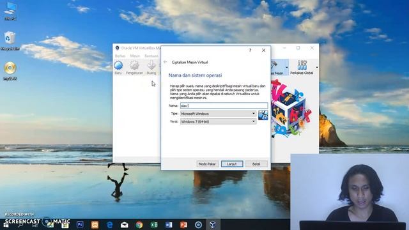Close the Ciptakan Mesin Virtual dialog
The image size is (409, 230).
coord(264,50)
